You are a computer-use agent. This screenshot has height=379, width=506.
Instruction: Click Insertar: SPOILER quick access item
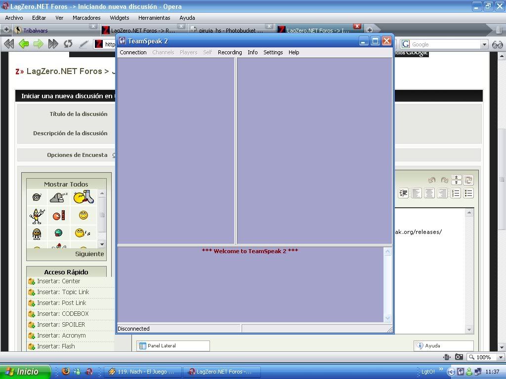tap(61, 325)
